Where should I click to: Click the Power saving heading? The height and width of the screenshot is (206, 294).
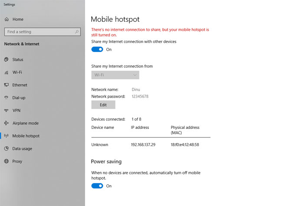coord(106,161)
